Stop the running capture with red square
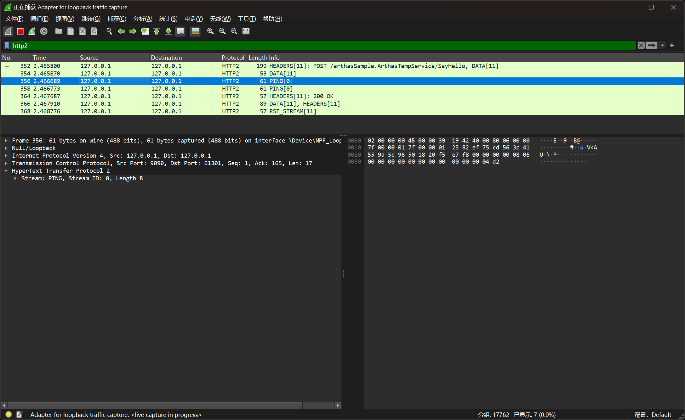Viewport: 685px width, 420px height. click(x=20, y=31)
